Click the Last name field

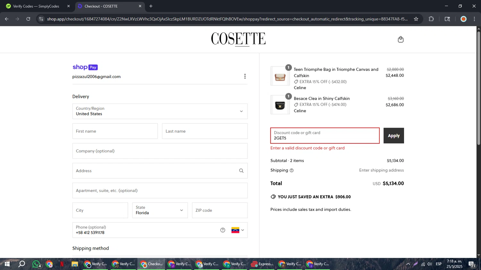(205, 131)
